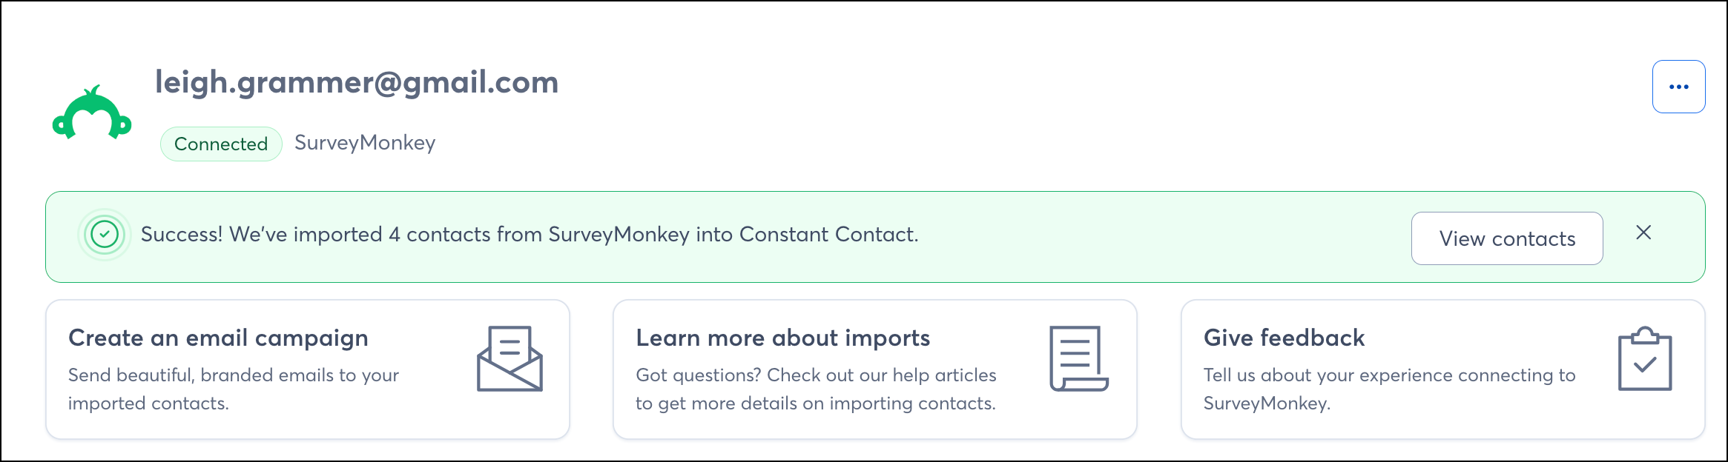Click the green success checkmark icon
Screen dimensions: 1728x462
point(105,235)
